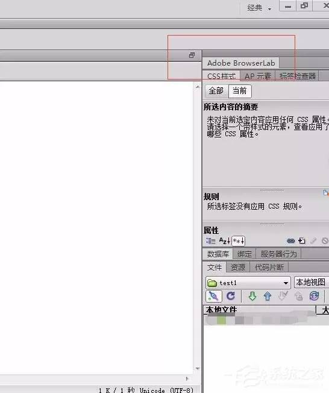The image size is (329, 393).
Task: Click the synchronize files icon
Action: click(314, 296)
